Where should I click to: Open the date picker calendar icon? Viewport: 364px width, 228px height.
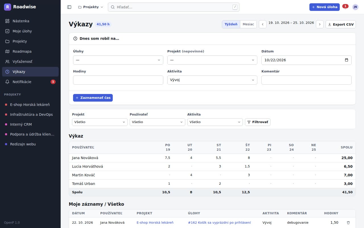pos(346,60)
